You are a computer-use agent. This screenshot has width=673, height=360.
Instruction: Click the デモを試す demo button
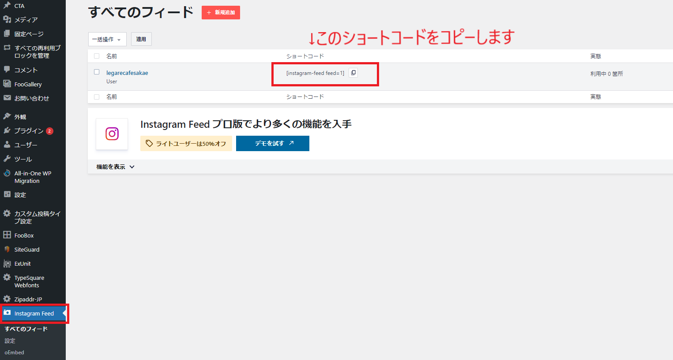coord(273,143)
